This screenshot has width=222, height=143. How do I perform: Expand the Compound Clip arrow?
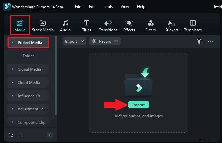pos(12,122)
